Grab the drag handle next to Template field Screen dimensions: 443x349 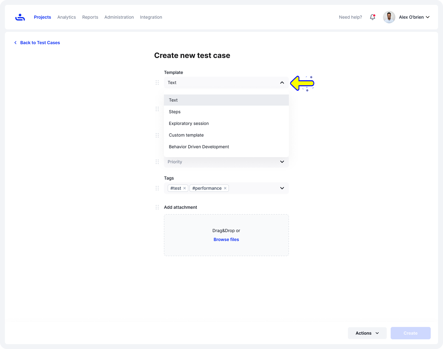click(x=157, y=83)
